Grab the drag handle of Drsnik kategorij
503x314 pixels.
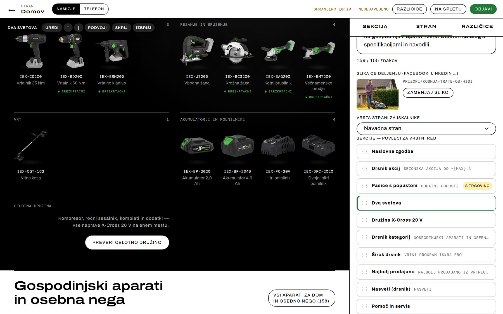[x=365, y=237]
